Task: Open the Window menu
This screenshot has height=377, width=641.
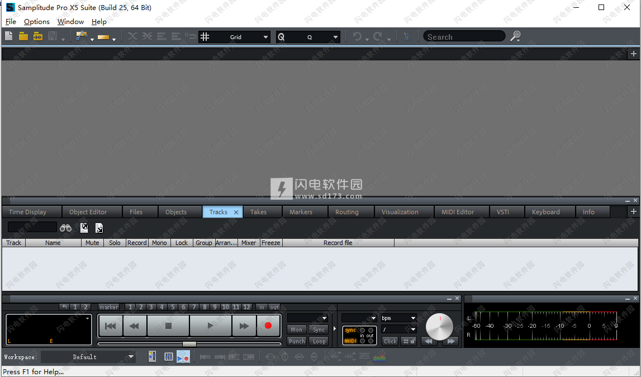Action: click(70, 22)
